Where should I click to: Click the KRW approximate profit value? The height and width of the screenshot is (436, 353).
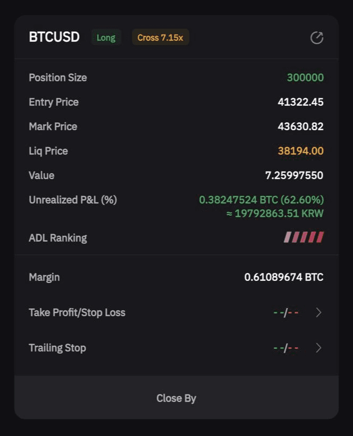tap(275, 213)
